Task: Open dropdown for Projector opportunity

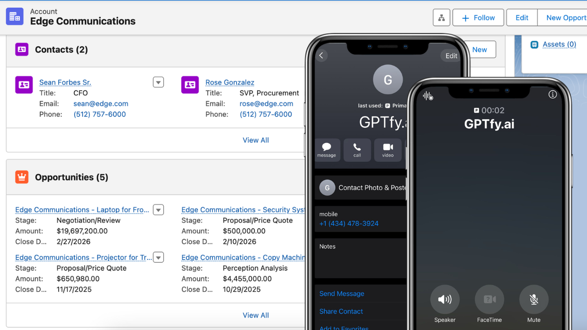Action: coord(158,258)
